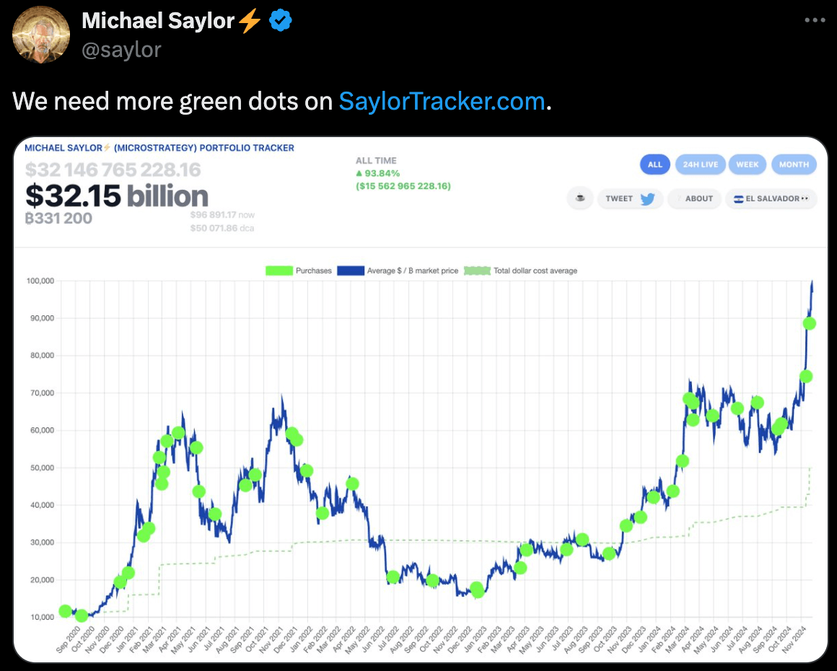
Task: Switch to the WEEK tab
Action: 748,165
